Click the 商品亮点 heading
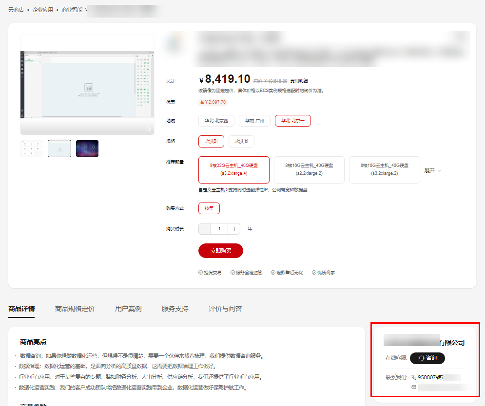Screen dimensions: 485x406 coord(34,342)
